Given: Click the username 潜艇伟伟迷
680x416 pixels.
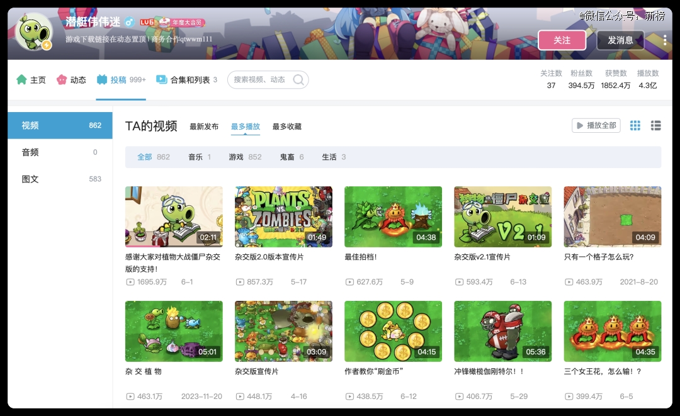Looking at the screenshot, I should coord(93,21).
